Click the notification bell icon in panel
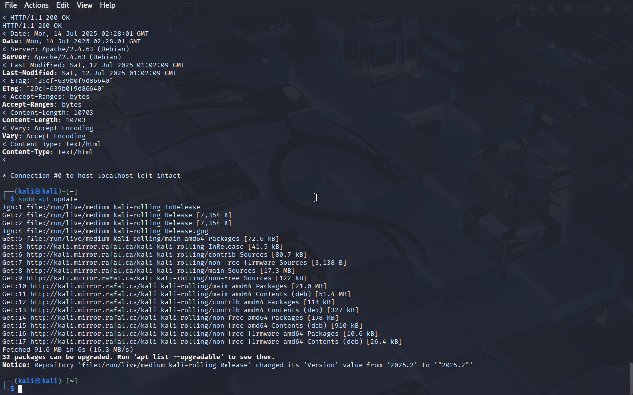 coord(550,8)
